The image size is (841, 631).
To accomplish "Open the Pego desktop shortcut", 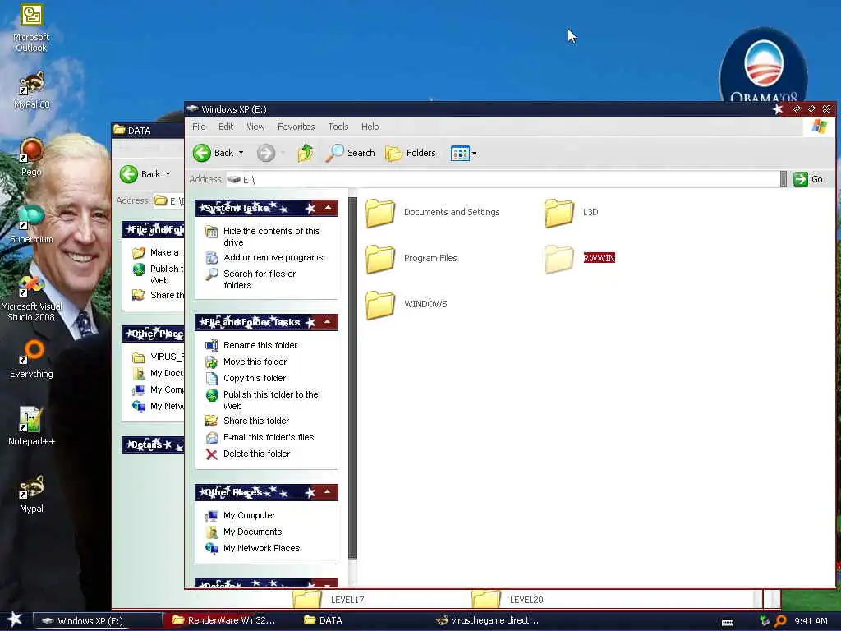I will coord(31,157).
